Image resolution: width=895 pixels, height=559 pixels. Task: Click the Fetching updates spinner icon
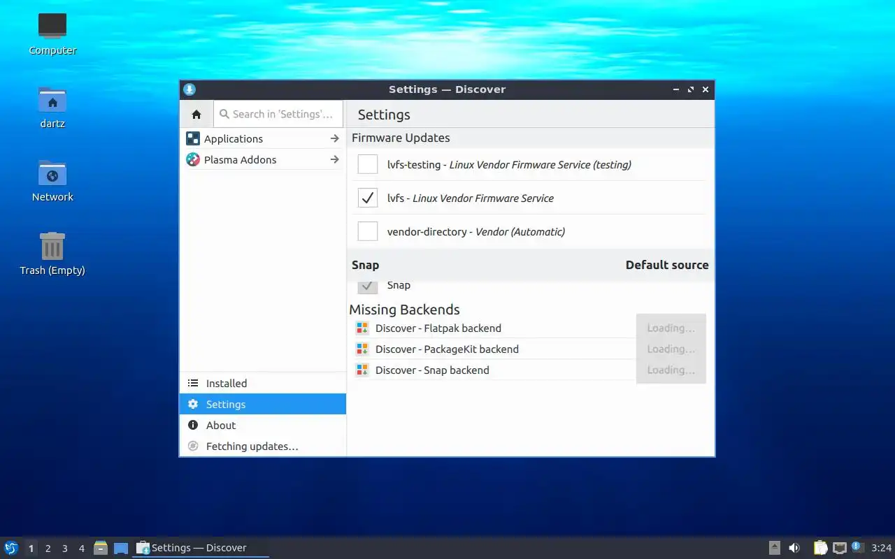193,446
